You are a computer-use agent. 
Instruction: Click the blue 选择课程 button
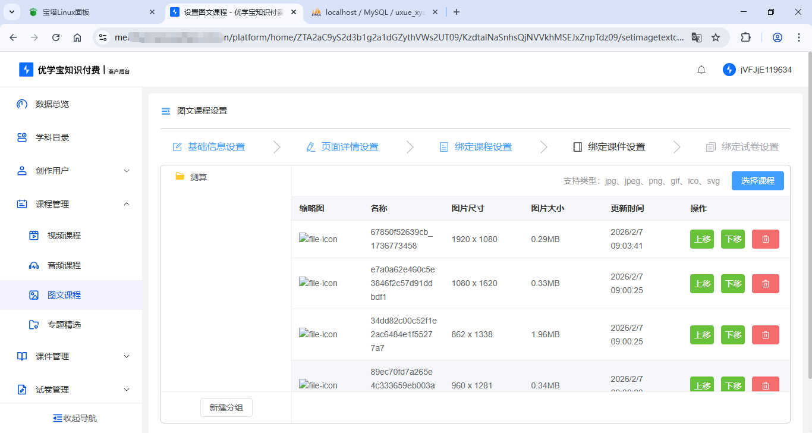(757, 180)
